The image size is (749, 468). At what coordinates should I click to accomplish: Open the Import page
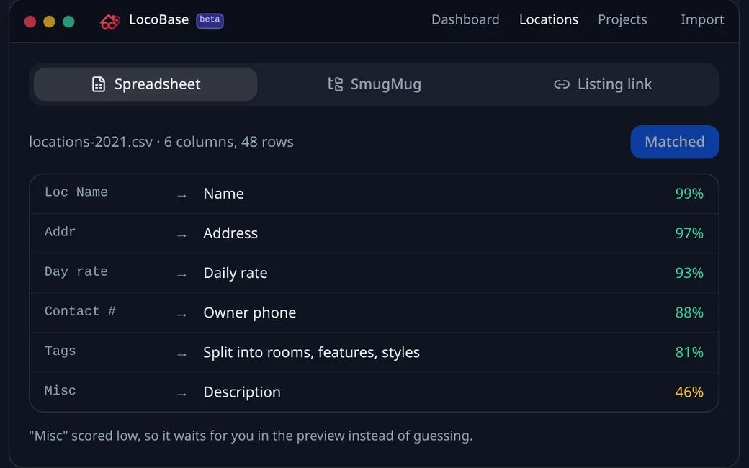pyautogui.click(x=702, y=19)
